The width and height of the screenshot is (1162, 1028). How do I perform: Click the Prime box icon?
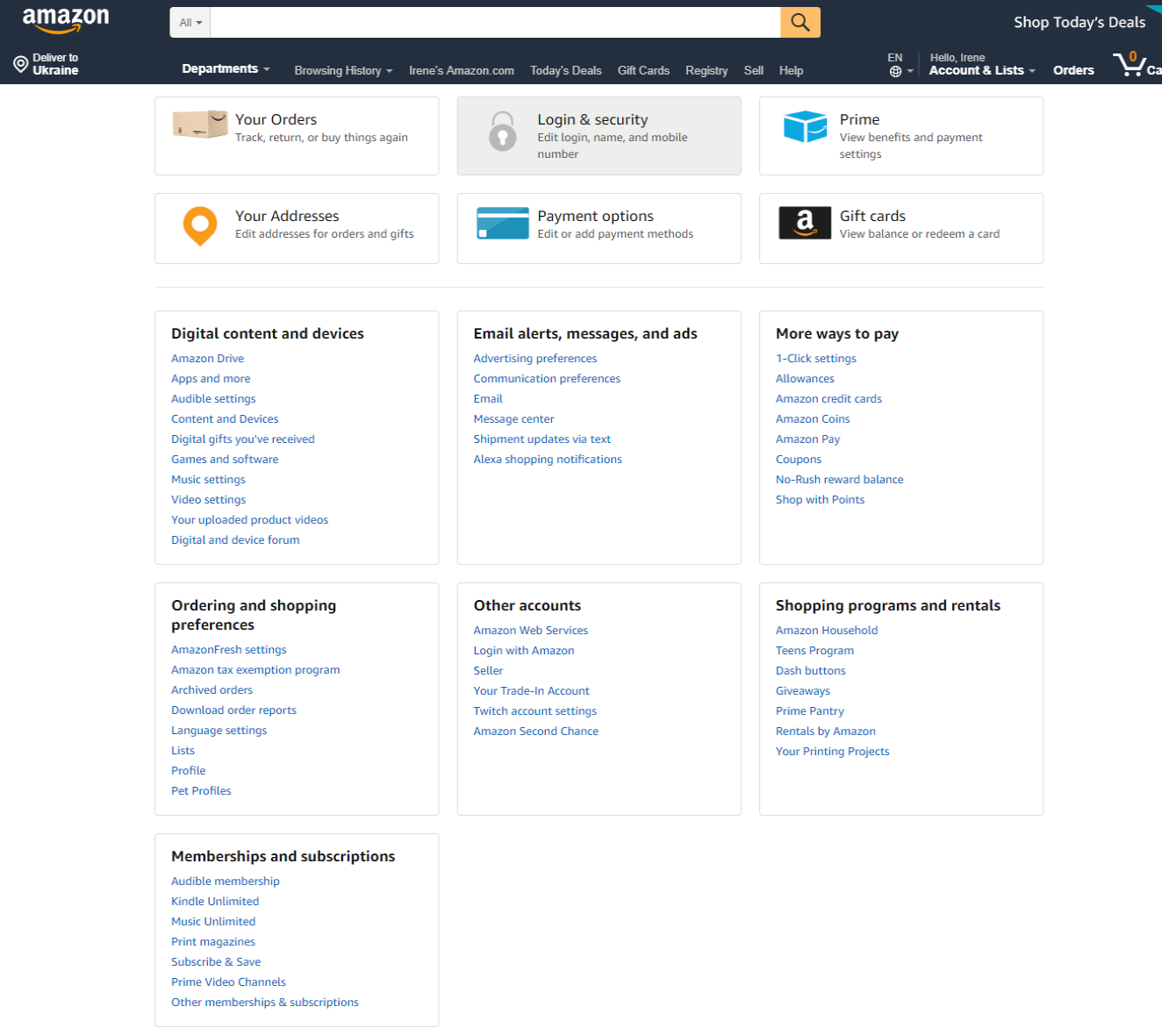[804, 127]
